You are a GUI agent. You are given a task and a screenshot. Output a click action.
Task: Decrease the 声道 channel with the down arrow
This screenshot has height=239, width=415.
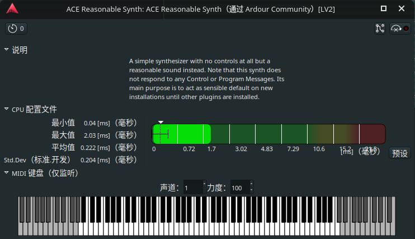pos(204,190)
